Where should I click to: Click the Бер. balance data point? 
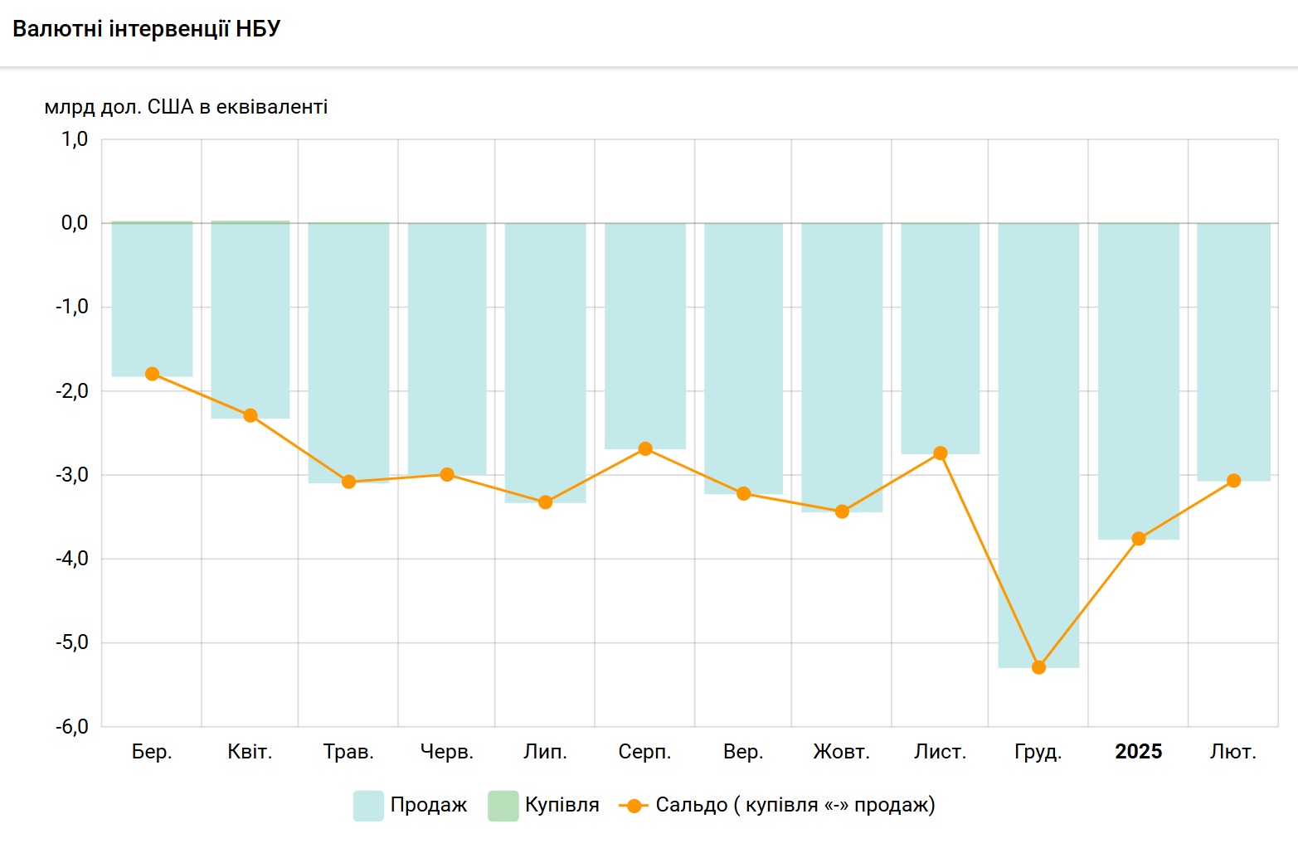(x=152, y=374)
